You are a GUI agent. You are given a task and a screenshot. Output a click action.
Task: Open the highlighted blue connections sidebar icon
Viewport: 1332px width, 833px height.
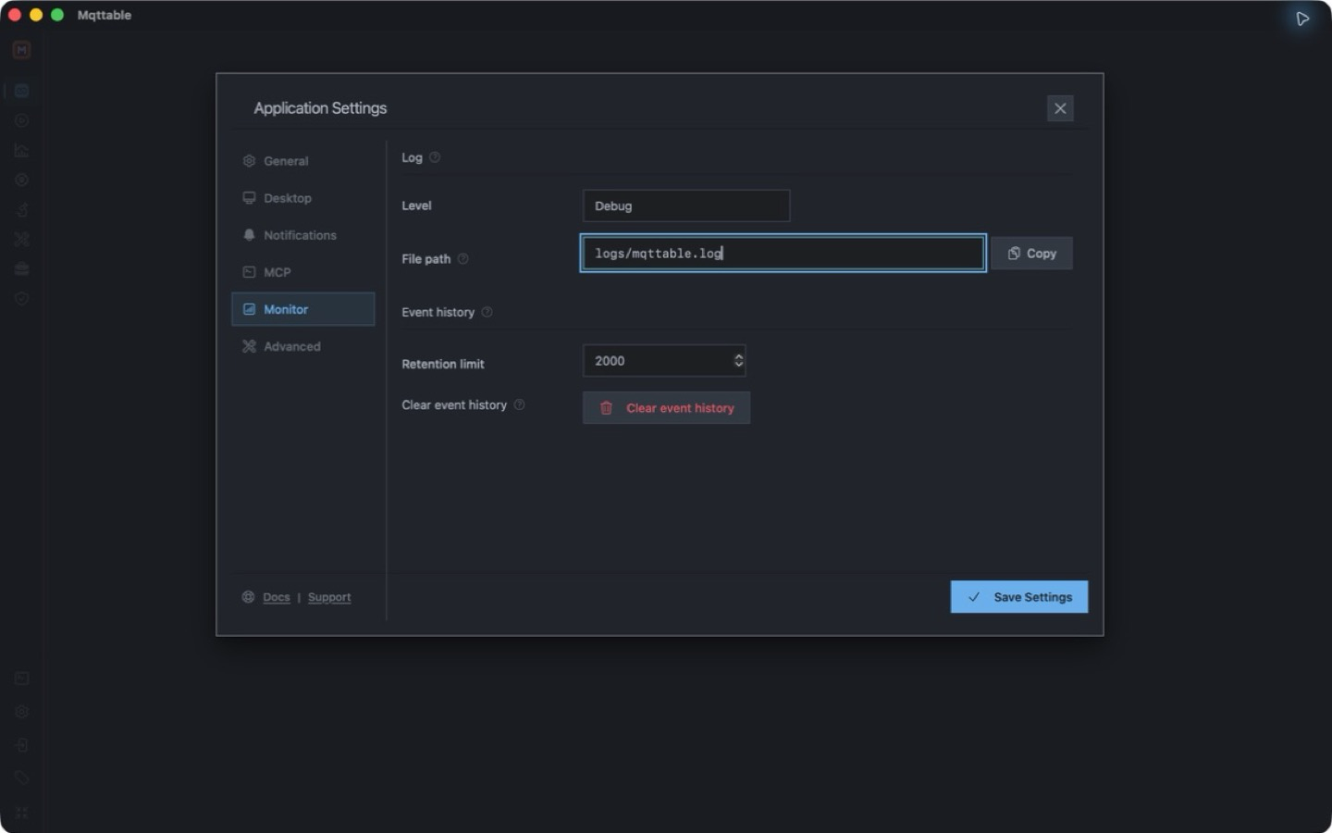(21, 91)
